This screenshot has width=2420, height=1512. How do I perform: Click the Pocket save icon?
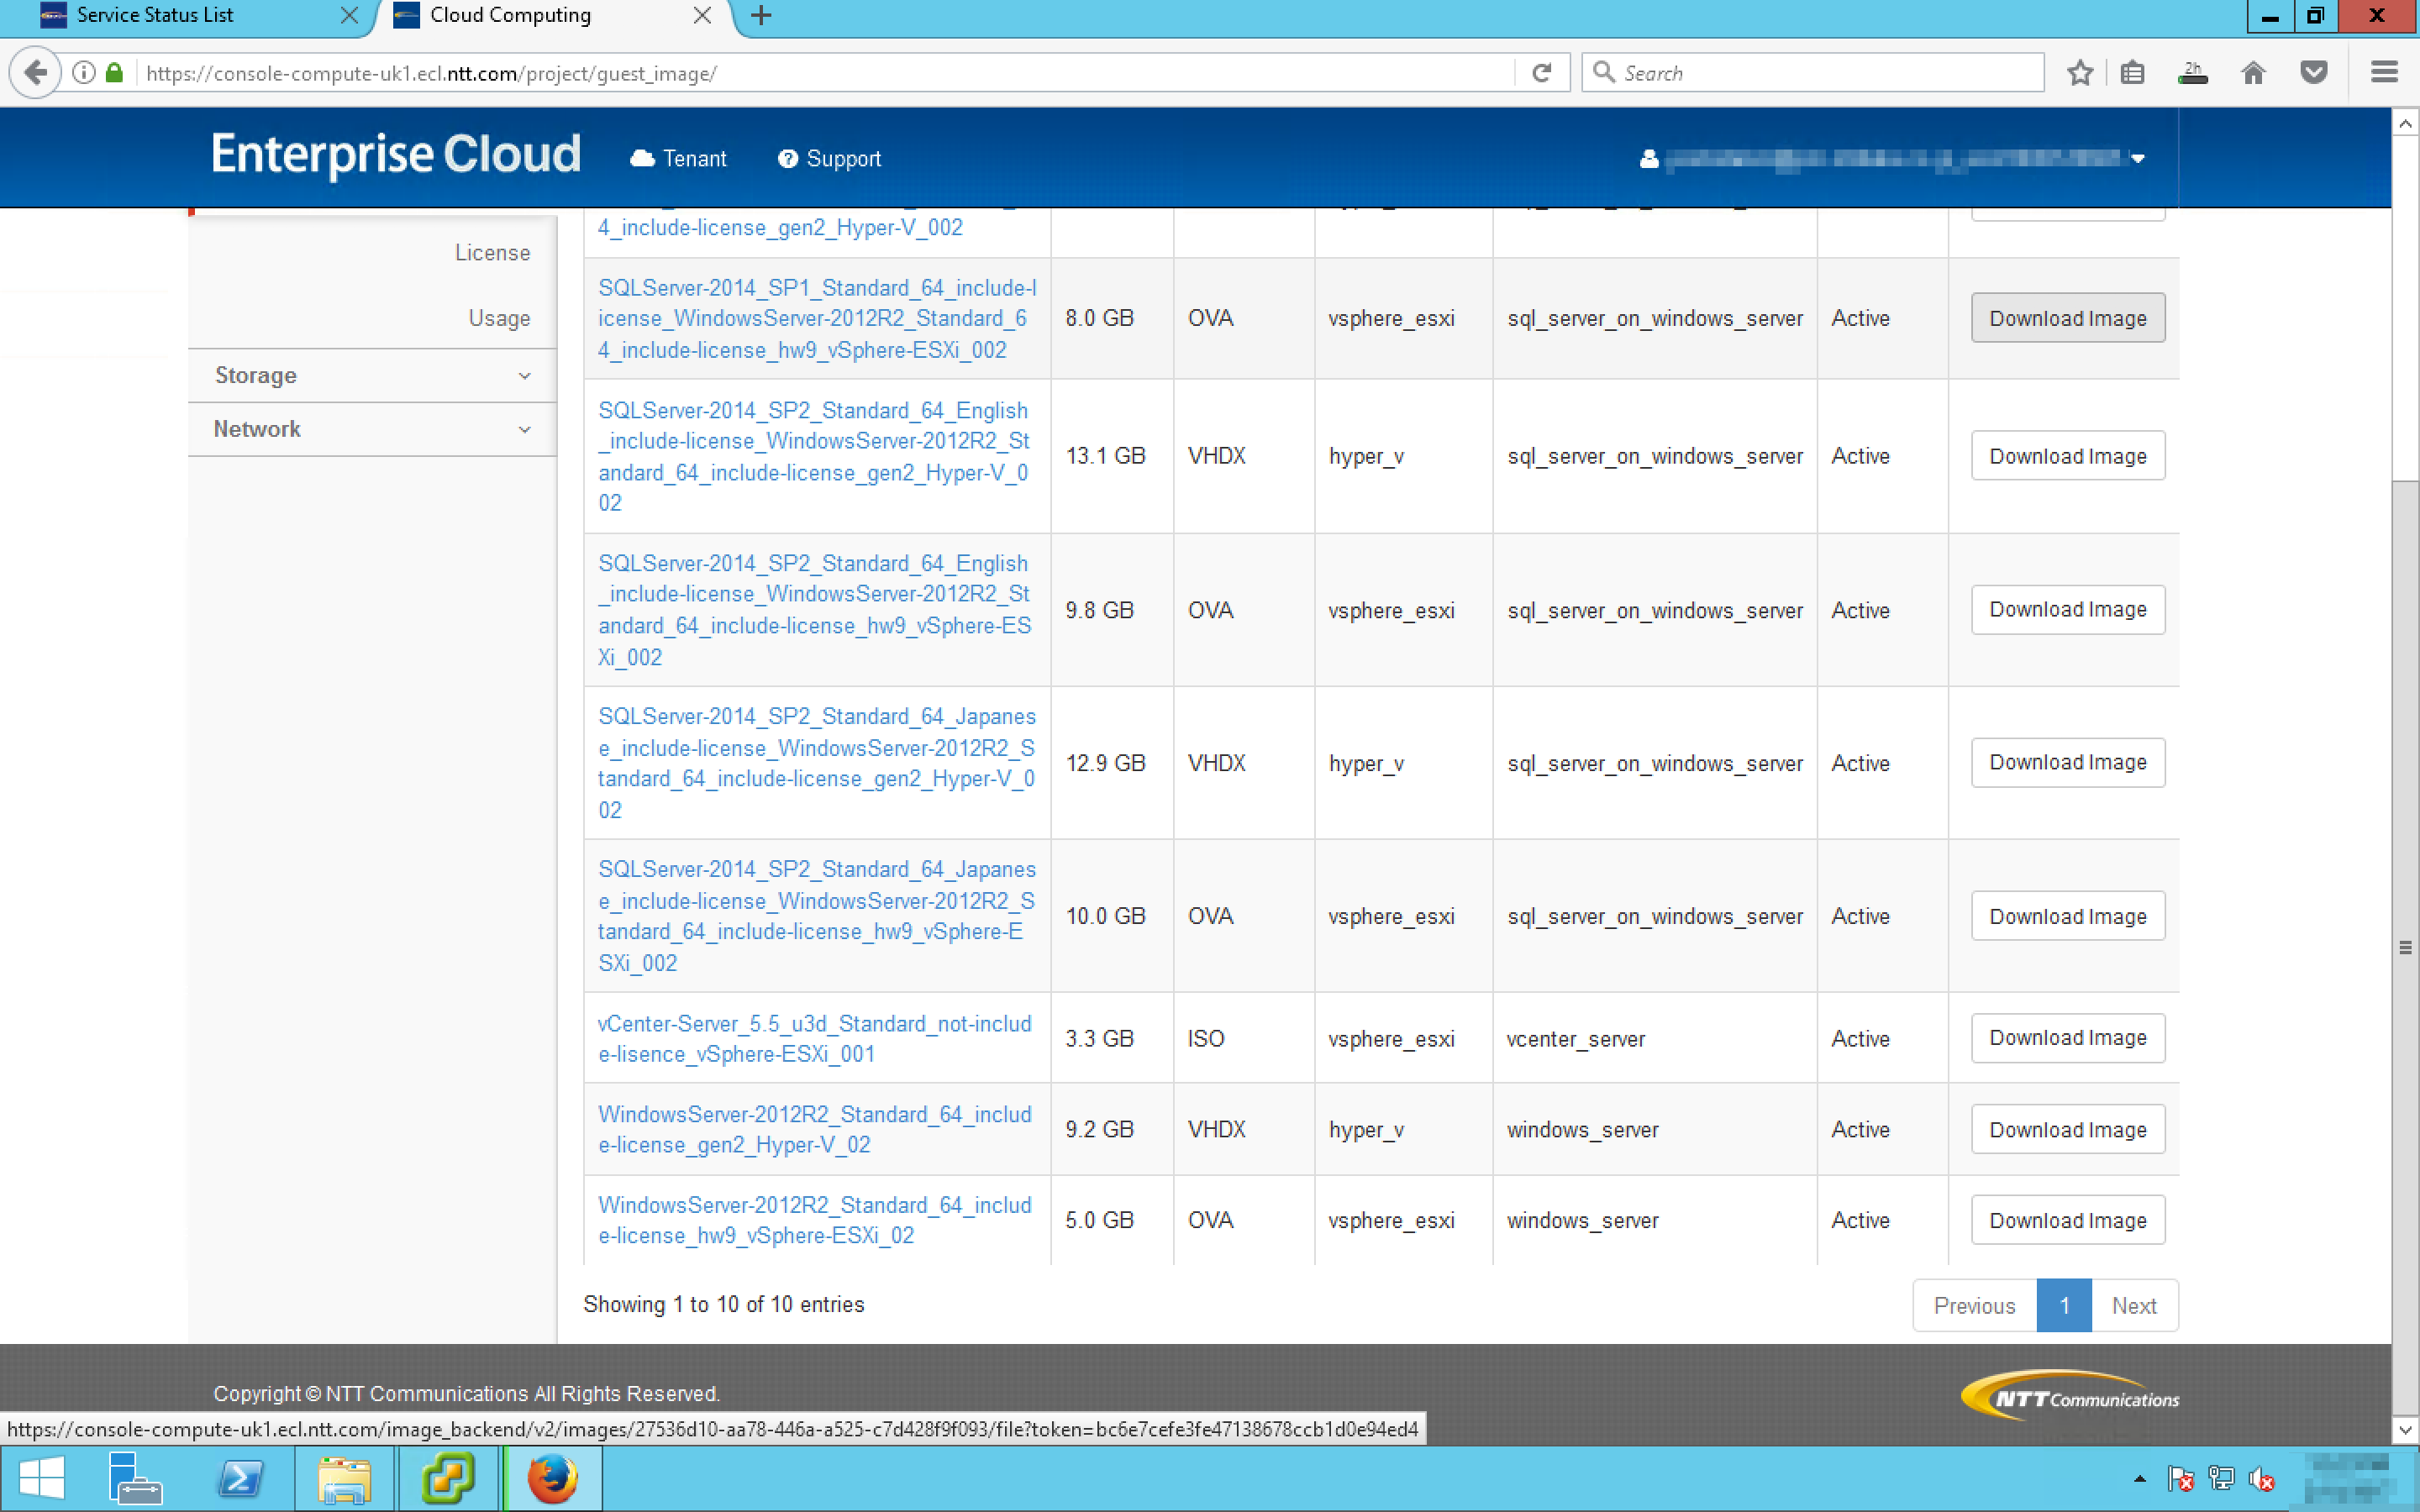pos(2313,73)
